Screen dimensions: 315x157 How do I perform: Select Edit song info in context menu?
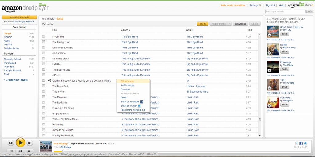[x=127, y=81]
